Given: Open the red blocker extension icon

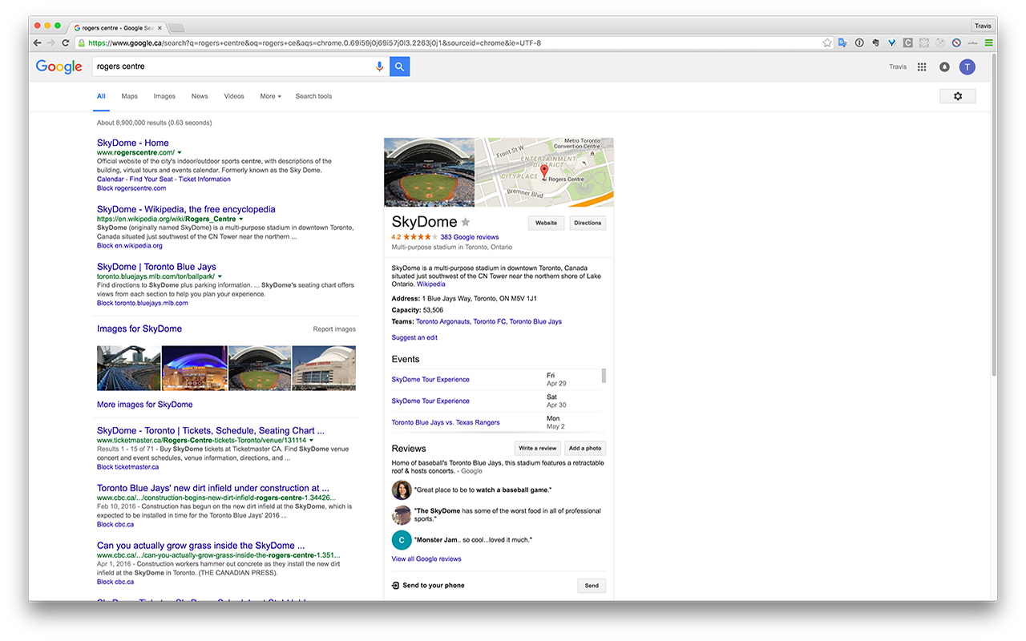Looking at the screenshot, I should [x=956, y=42].
